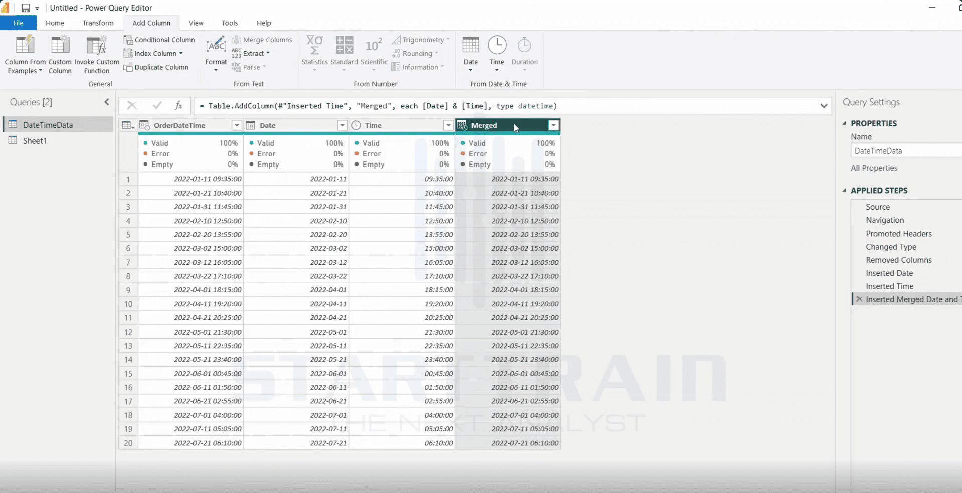The width and height of the screenshot is (962, 493).
Task: Add a Custom Column
Action: [x=60, y=55]
